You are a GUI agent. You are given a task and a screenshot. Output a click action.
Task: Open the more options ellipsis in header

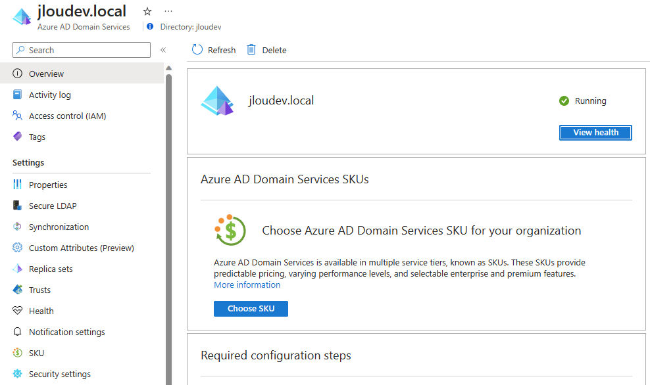168,11
